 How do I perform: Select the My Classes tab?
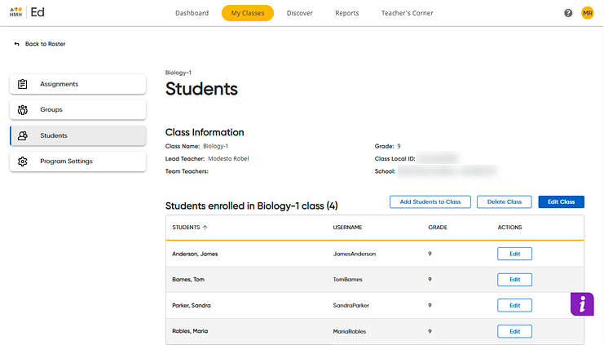(x=248, y=13)
